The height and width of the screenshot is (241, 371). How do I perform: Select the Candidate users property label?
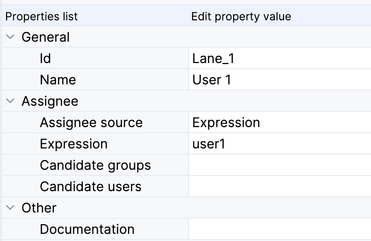tap(90, 187)
